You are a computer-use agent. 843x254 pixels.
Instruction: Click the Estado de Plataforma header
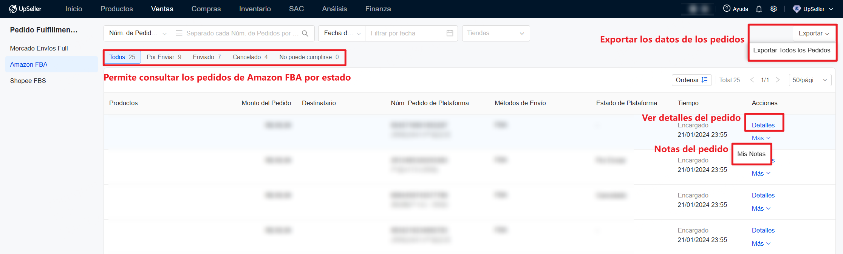[x=626, y=103]
